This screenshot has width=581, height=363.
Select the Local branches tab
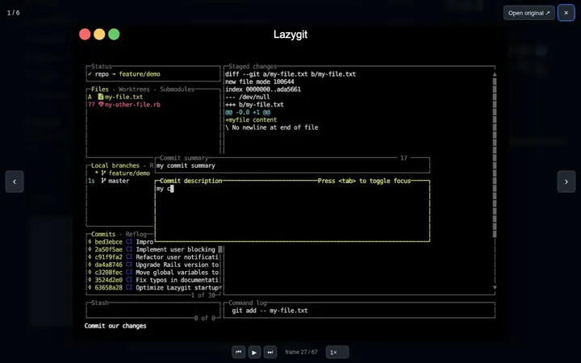coord(115,165)
